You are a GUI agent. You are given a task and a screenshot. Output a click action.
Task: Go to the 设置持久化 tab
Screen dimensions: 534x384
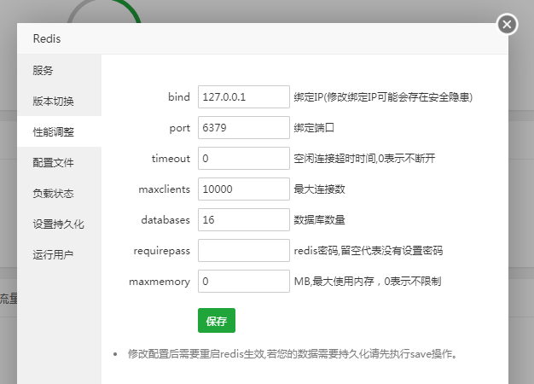tap(59, 224)
